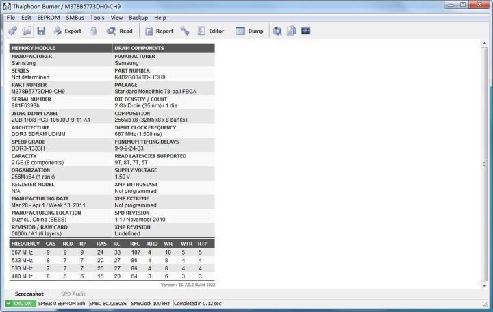
Task: Click the 256M x64 (1 rank) organization value
Action: (x=33, y=177)
